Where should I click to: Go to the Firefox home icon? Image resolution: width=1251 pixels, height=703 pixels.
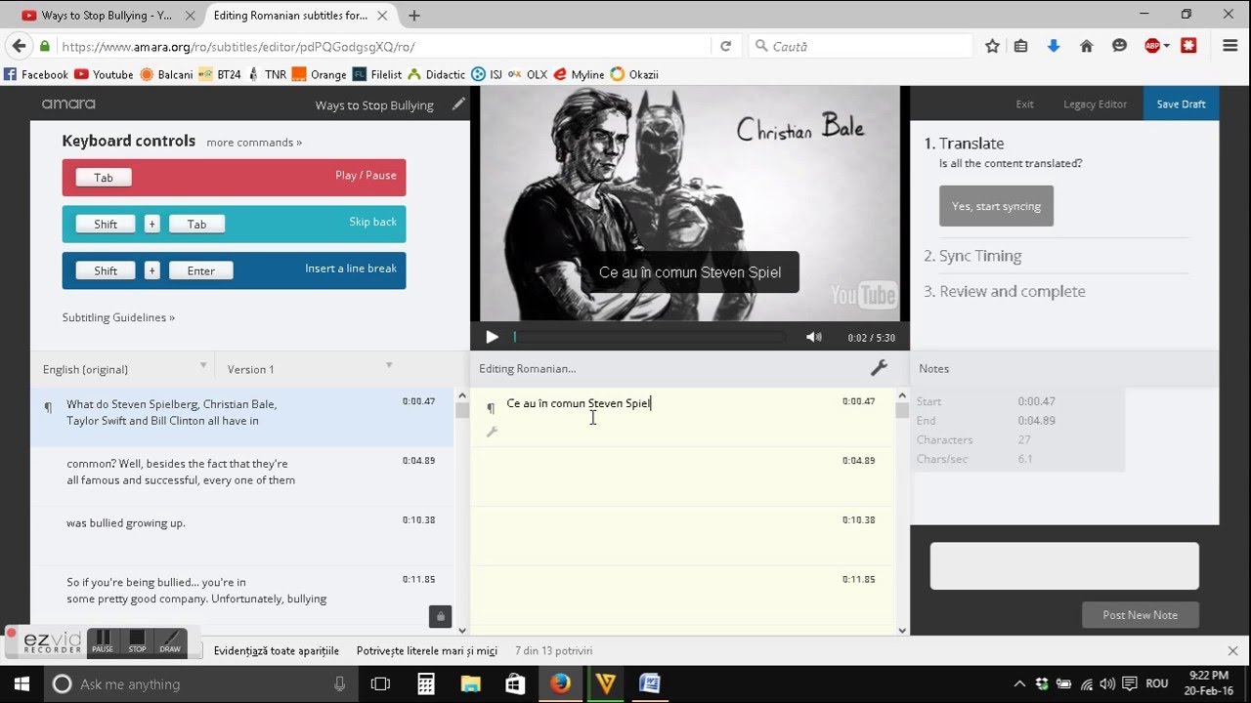coord(1086,46)
